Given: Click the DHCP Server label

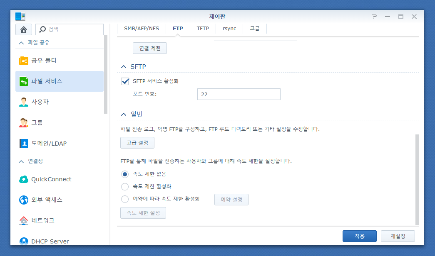Looking at the screenshot, I should coord(50,241).
